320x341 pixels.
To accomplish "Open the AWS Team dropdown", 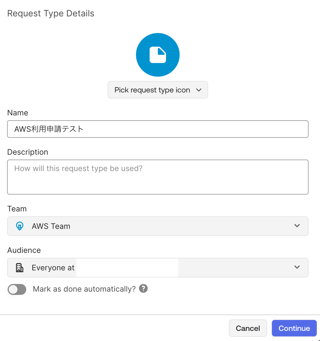I will pyautogui.click(x=158, y=226).
